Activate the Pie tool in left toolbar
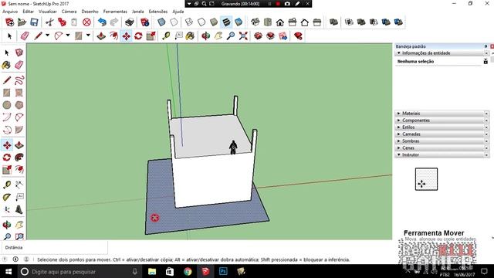 19,130
